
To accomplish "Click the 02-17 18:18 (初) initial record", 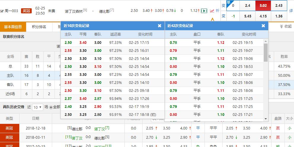I will coord(143,115).
